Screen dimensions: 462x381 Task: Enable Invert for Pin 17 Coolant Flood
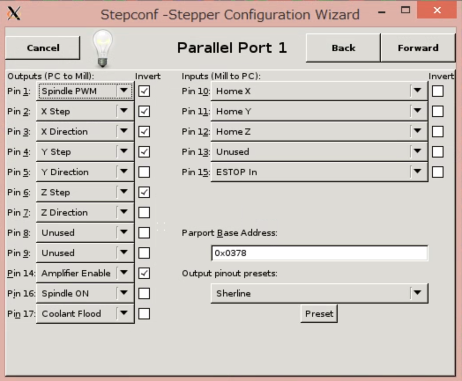pyautogui.click(x=144, y=313)
